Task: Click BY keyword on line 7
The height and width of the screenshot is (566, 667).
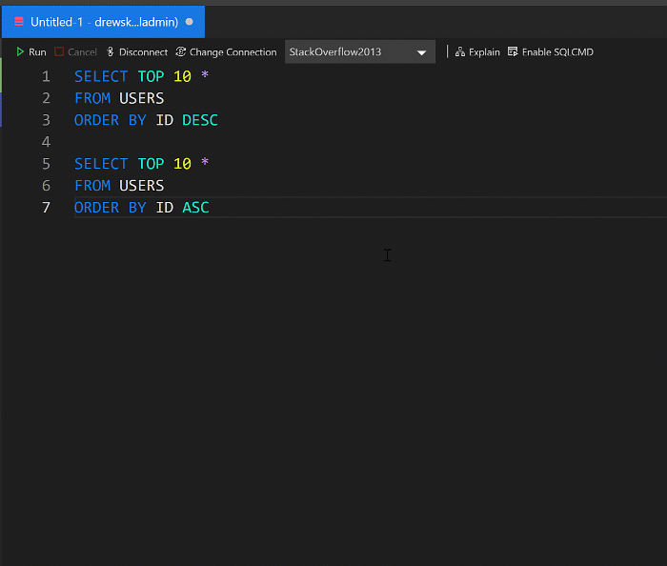Action: [x=137, y=208]
